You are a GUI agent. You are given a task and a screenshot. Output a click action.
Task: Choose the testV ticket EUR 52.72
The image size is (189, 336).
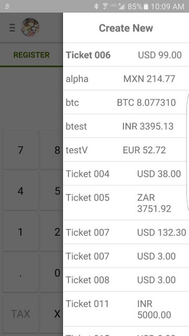tap(126, 150)
